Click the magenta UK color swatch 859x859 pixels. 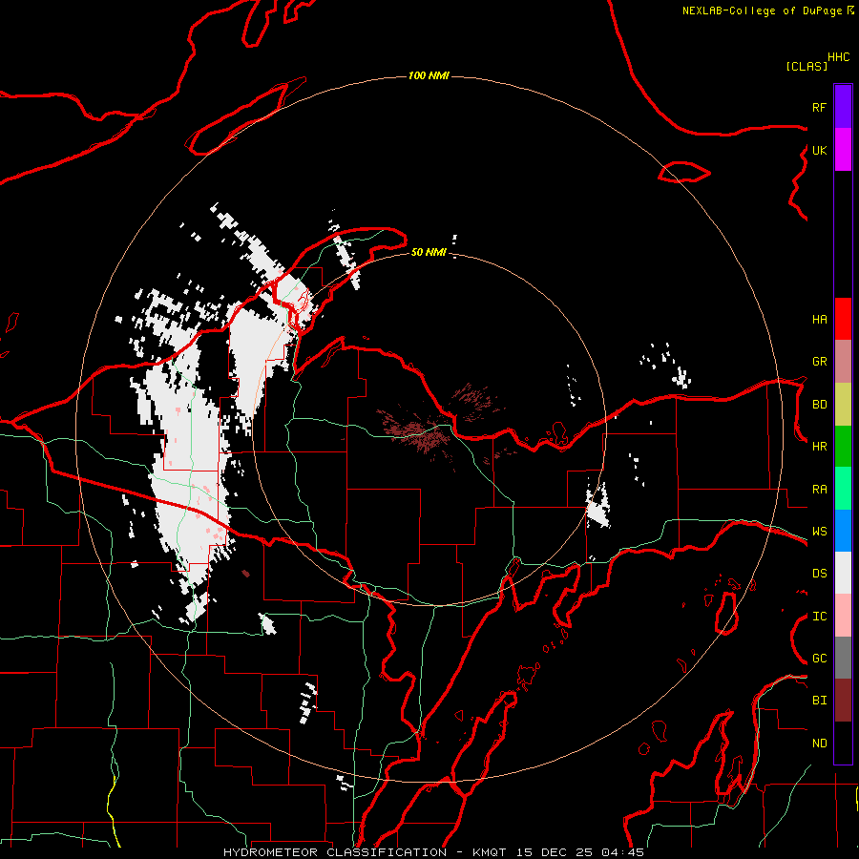click(843, 150)
